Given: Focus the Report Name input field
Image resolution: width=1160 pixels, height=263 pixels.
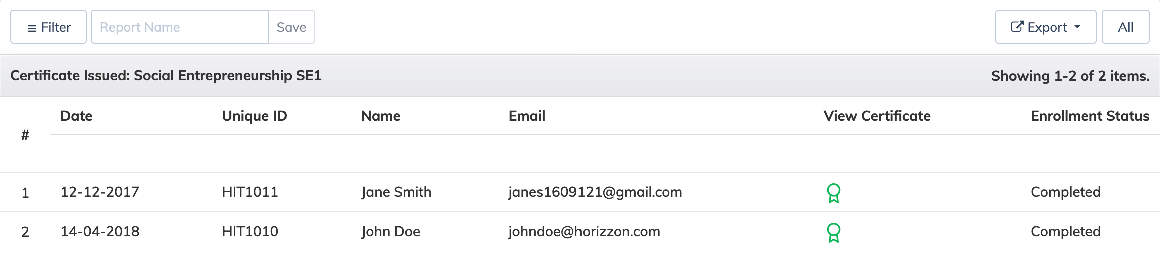Looking at the screenshot, I should (x=180, y=27).
